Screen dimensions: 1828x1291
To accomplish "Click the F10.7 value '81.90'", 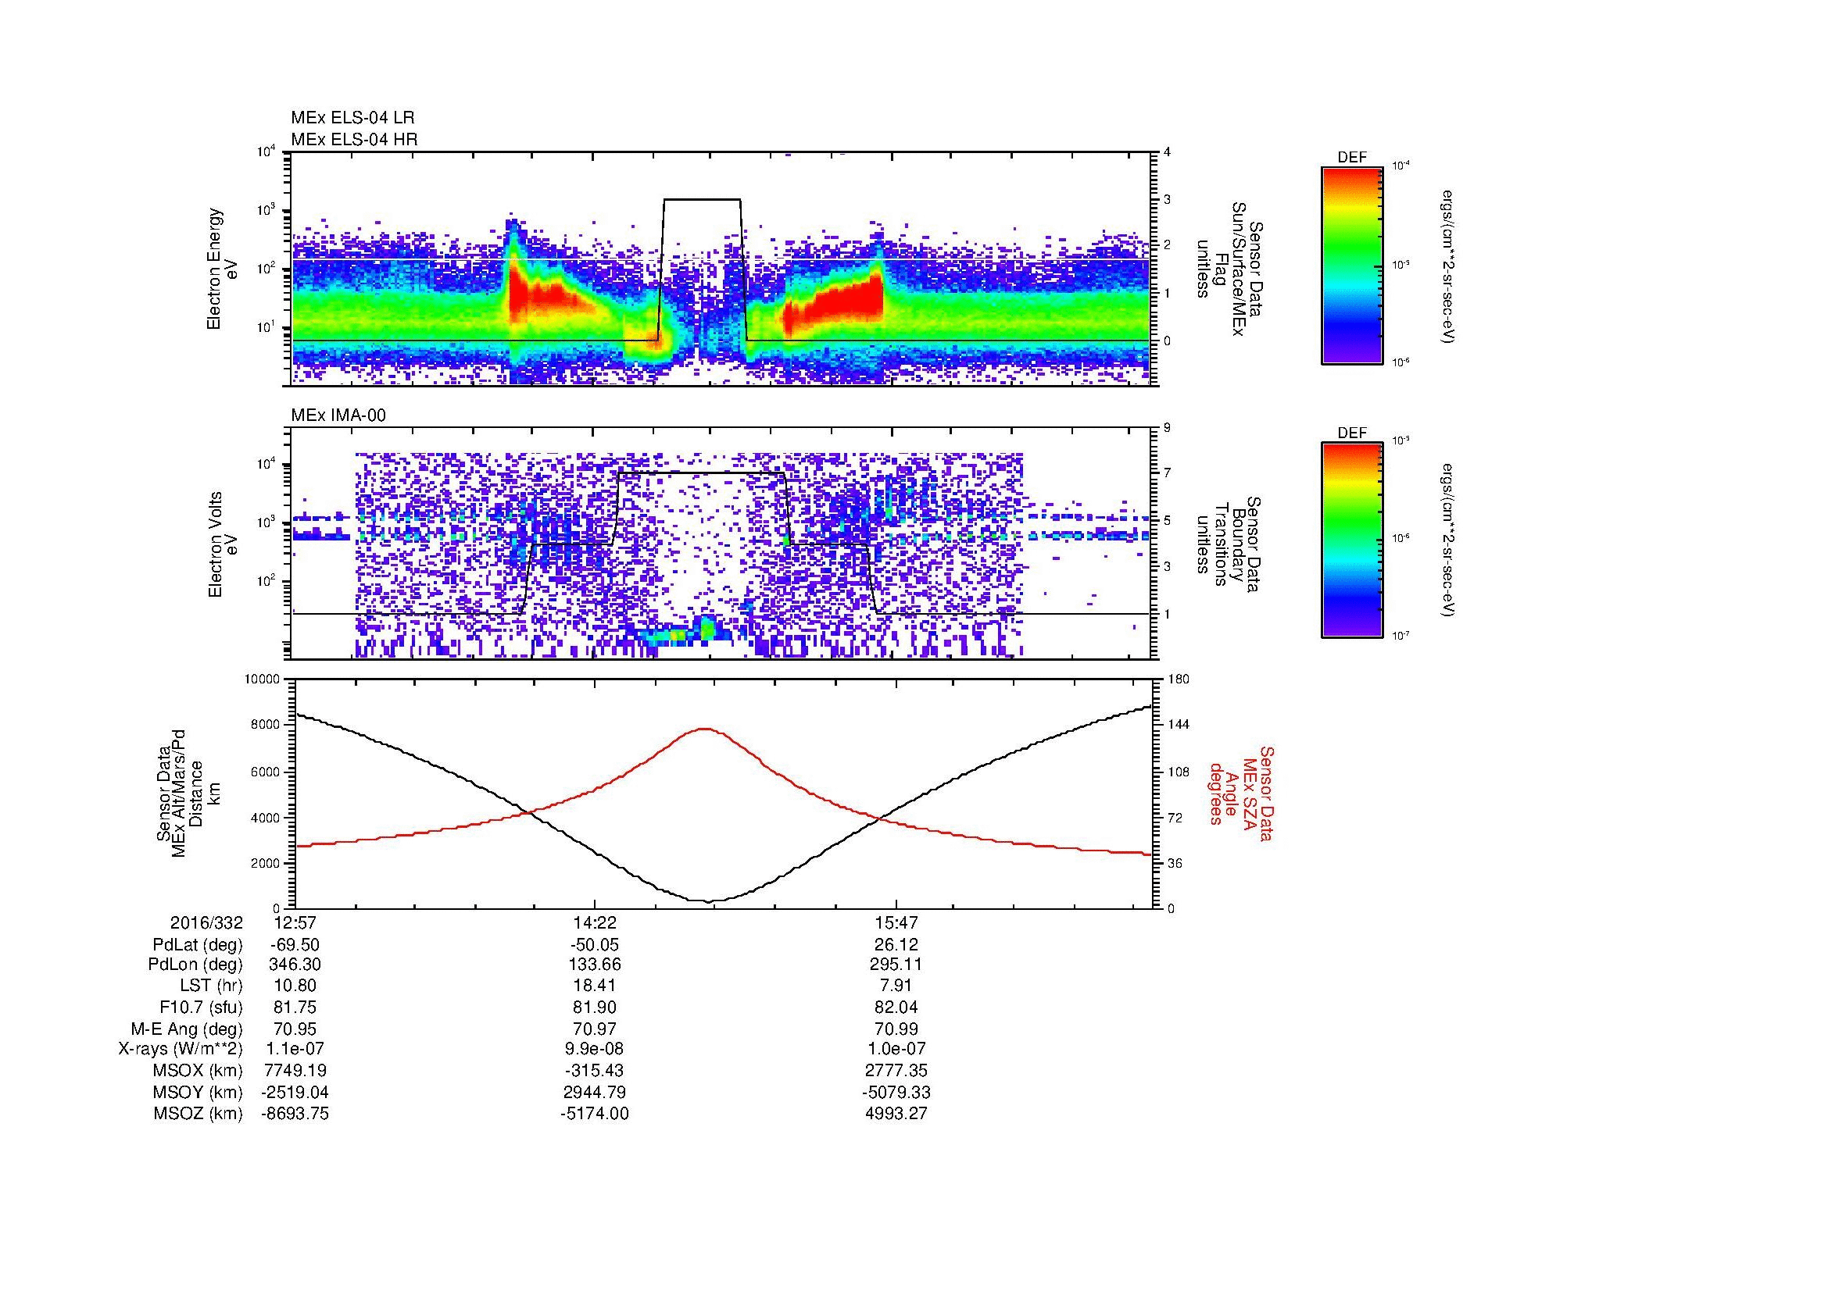I will [x=595, y=1007].
